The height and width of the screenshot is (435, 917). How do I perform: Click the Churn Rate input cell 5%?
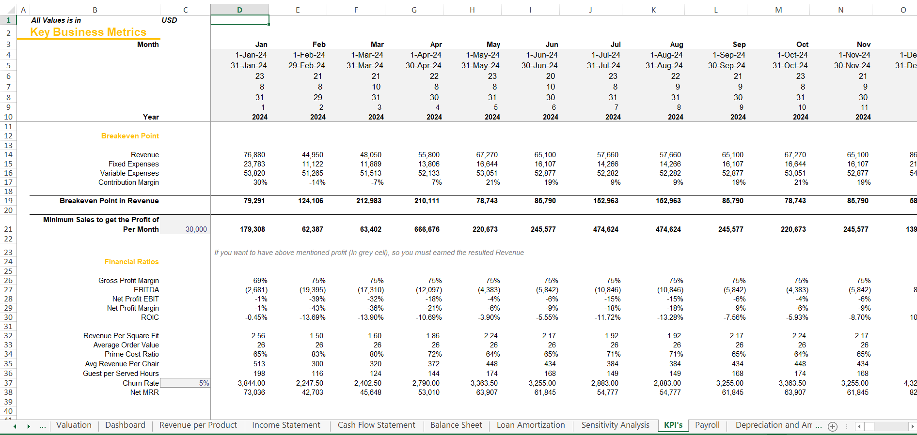[186, 383]
